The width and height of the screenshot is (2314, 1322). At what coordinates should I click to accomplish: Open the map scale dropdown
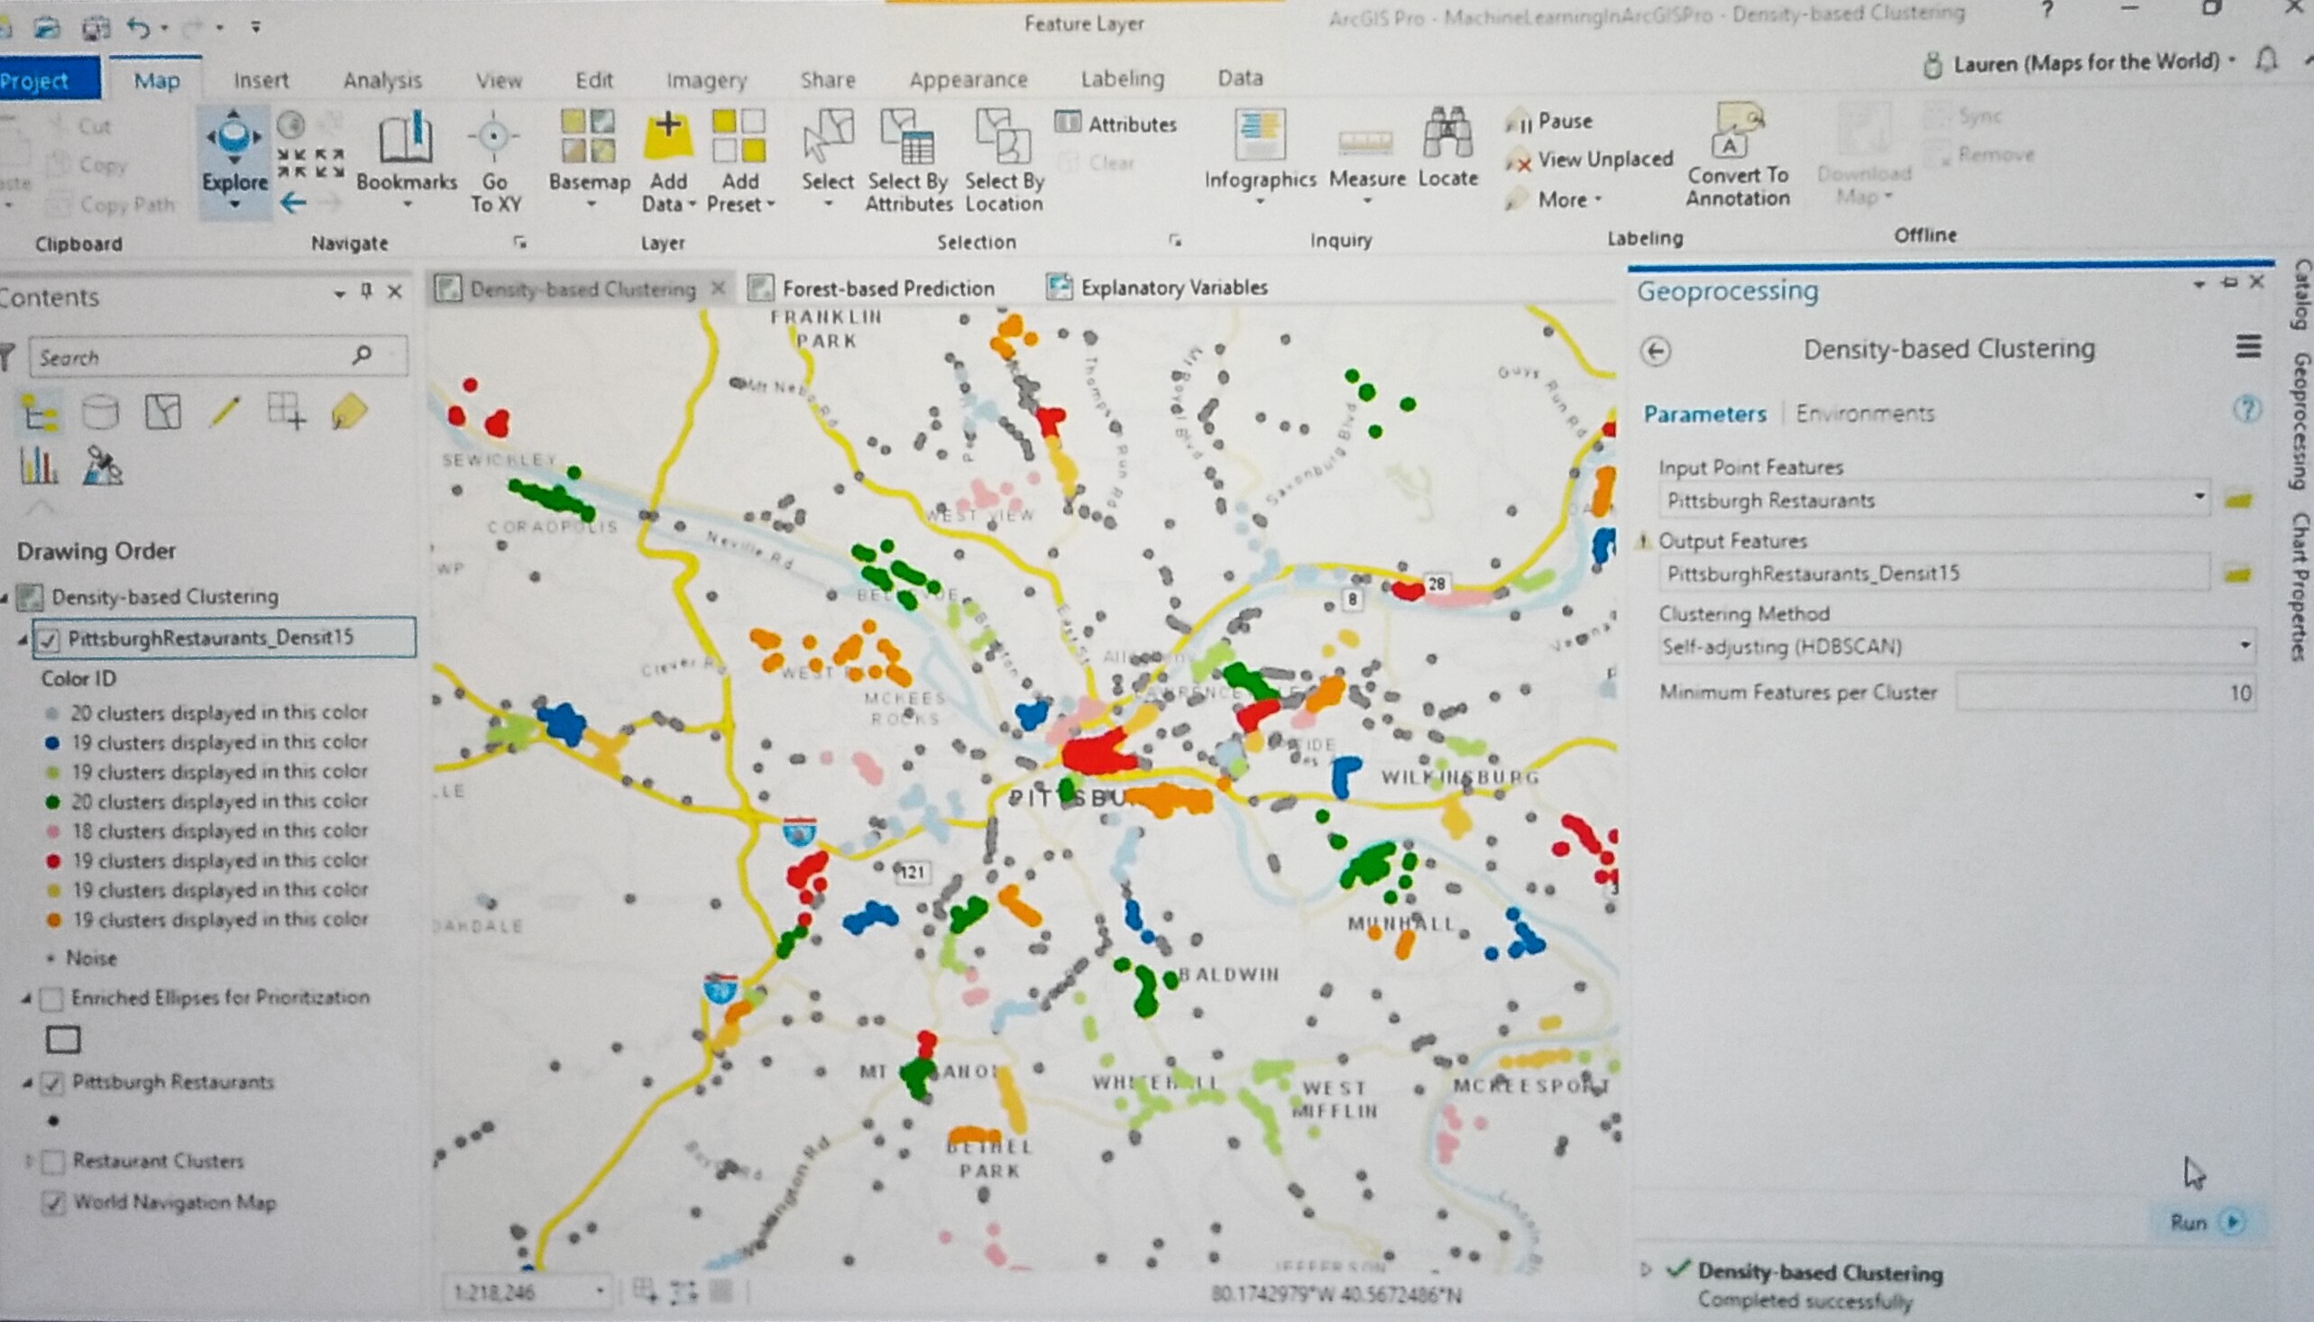tap(600, 1290)
